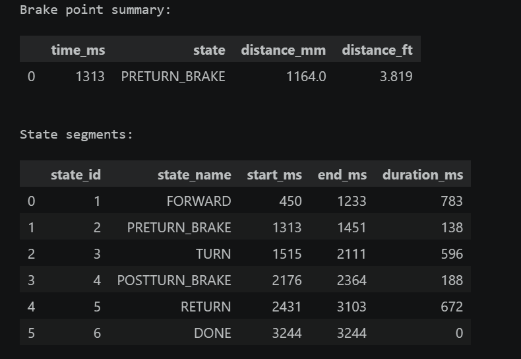Click the start_ms column header
The height and width of the screenshot is (359, 521).
pos(274,175)
